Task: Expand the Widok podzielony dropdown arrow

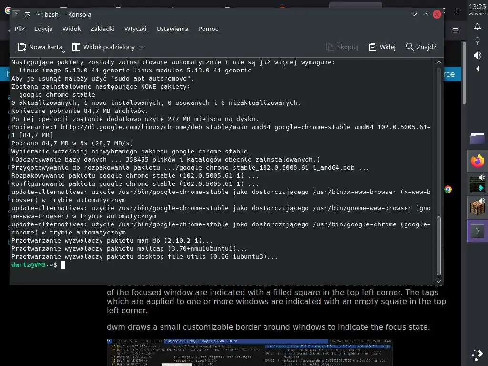Action: tap(142, 47)
